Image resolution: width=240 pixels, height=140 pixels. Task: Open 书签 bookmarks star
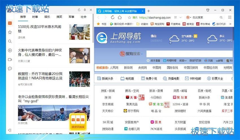coord(102,24)
